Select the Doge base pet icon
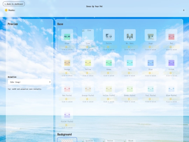The width and height of the screenshot is (189, 142). [150, 35]
